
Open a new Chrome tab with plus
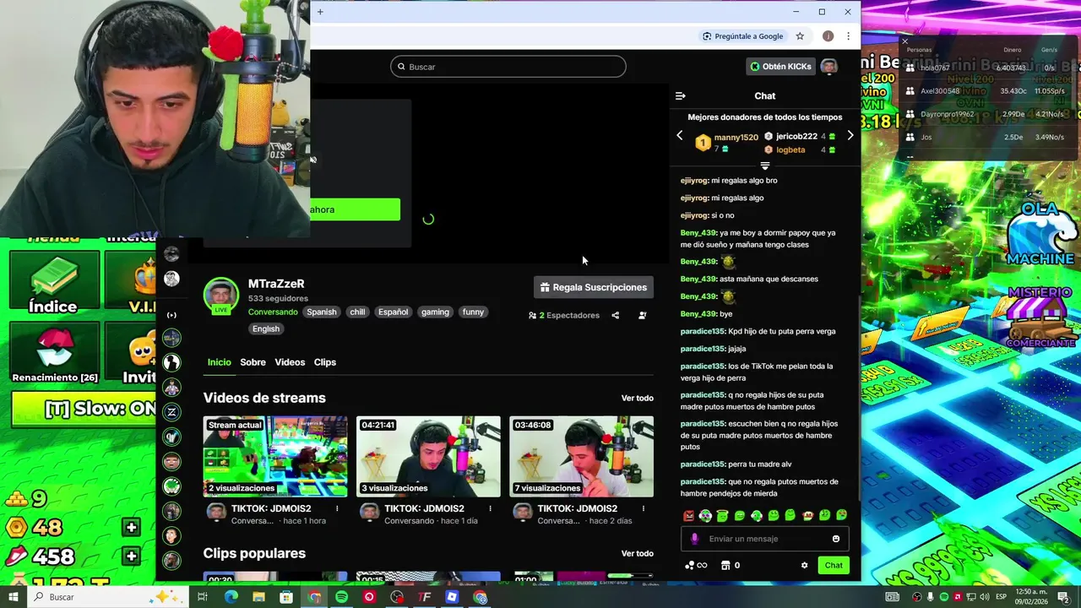[320, 12]
